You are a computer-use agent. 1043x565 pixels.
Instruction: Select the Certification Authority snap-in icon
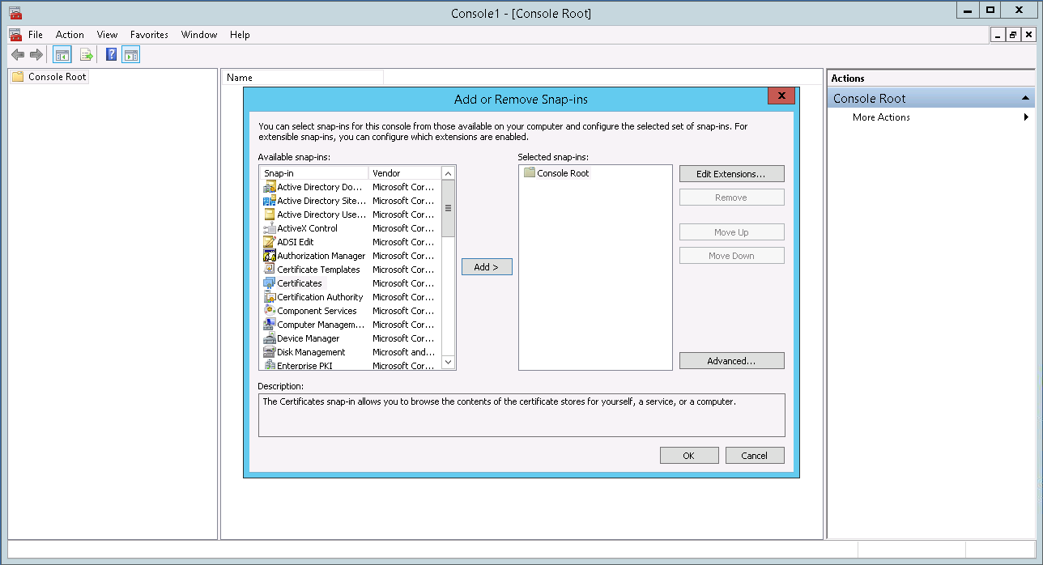pos(270,297)
